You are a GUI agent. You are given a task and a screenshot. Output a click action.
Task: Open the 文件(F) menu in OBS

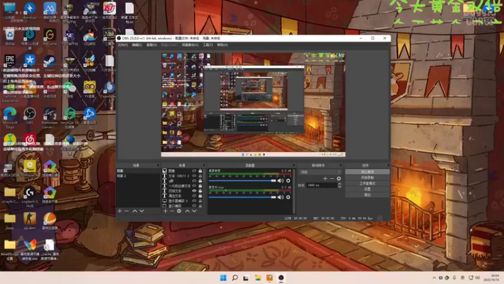[x=123, y=45]
